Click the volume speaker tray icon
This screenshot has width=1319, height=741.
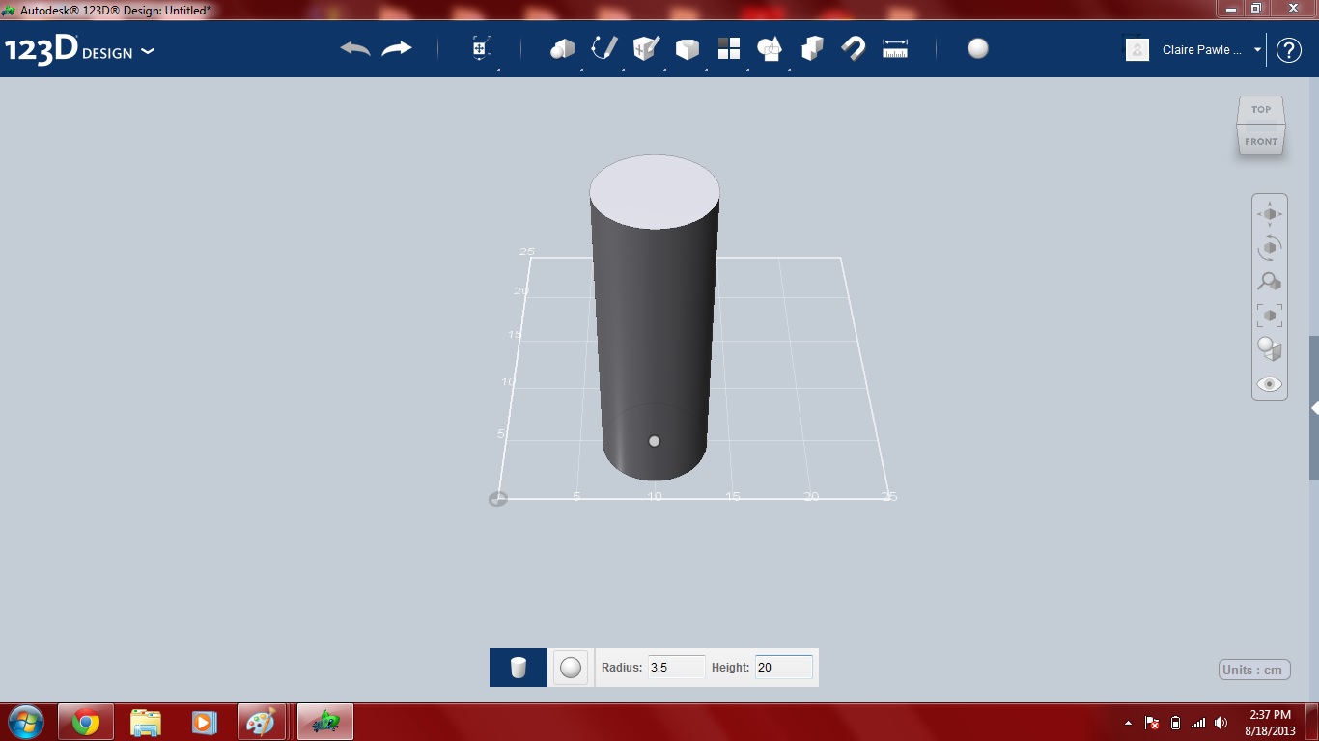click(1221, 723)
